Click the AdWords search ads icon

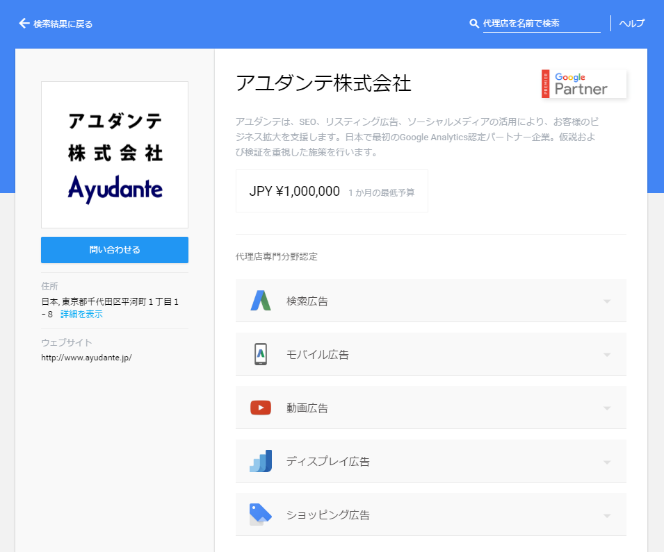point(261,301)
